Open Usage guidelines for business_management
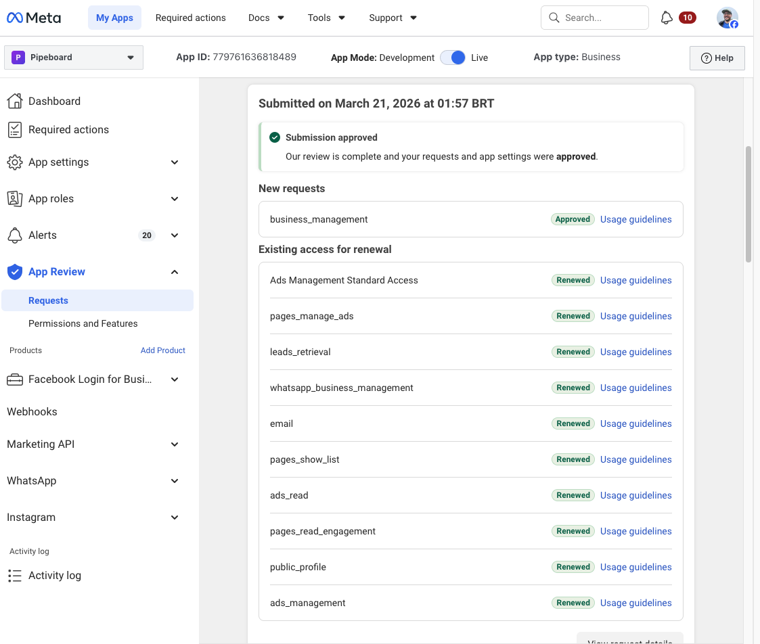The width and height of the screenshot is (760, 644). (635, 219)
